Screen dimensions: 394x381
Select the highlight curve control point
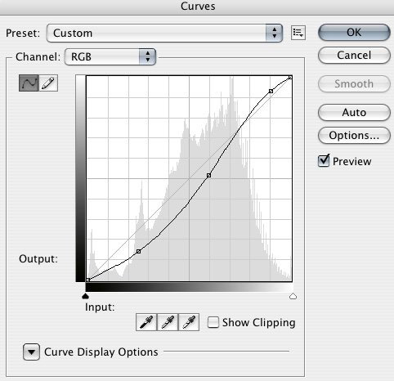[x=271, y=91]
